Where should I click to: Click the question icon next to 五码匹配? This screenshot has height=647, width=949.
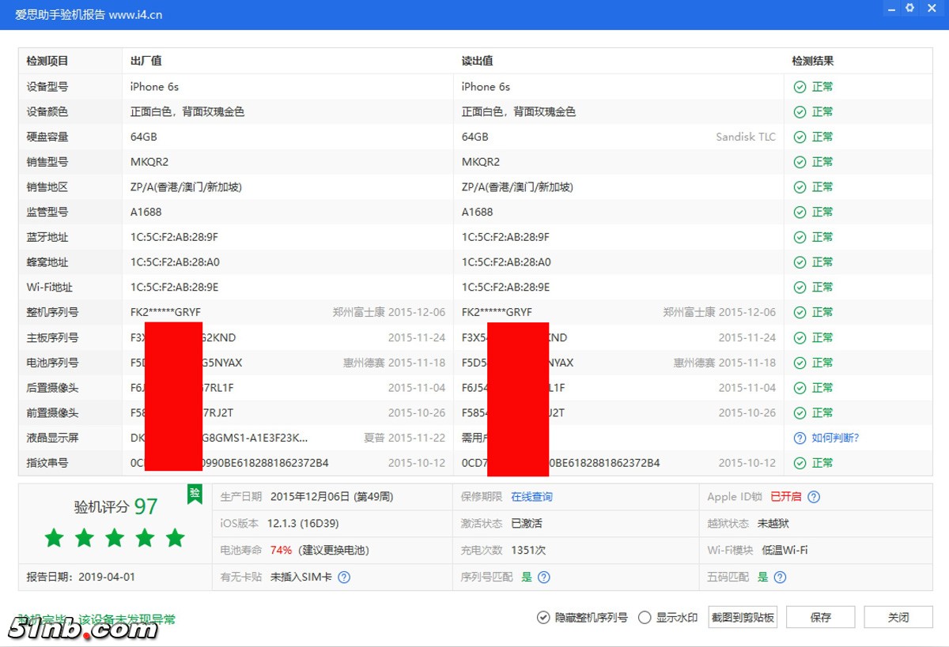[x=780, y=577]
